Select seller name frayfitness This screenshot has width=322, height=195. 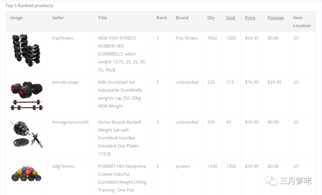coord(63,38)
